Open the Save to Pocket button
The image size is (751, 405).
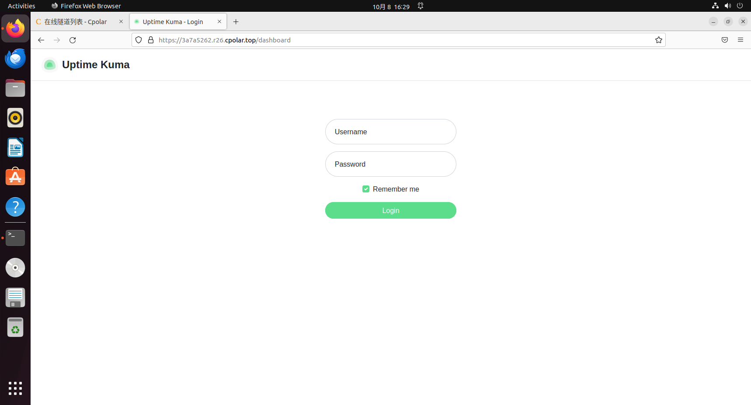point(725,40)
